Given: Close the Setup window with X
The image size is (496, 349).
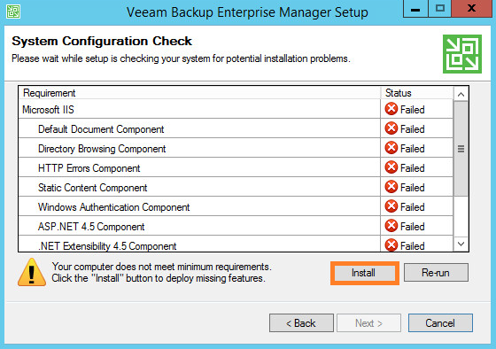Looking at the screenshot, I should (x=471, y=9).
